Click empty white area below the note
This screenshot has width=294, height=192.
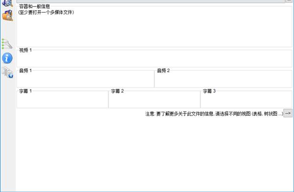click(154, 154)
